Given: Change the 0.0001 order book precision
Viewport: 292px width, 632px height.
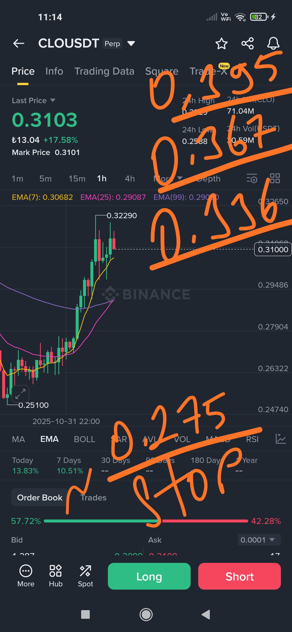Looking at the screenshot, I should click(259, 540).
